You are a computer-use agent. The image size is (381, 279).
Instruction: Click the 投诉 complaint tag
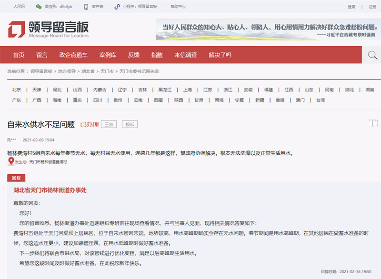[x=130, y=124]
